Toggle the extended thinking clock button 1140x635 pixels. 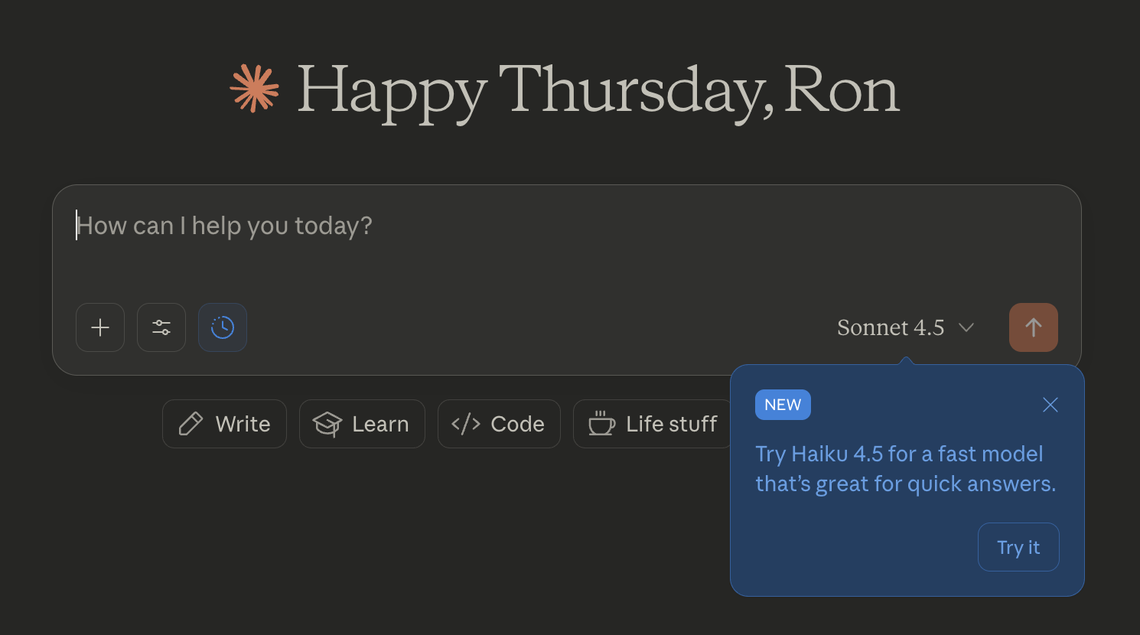pyautogui.click(x=223, y=327)
